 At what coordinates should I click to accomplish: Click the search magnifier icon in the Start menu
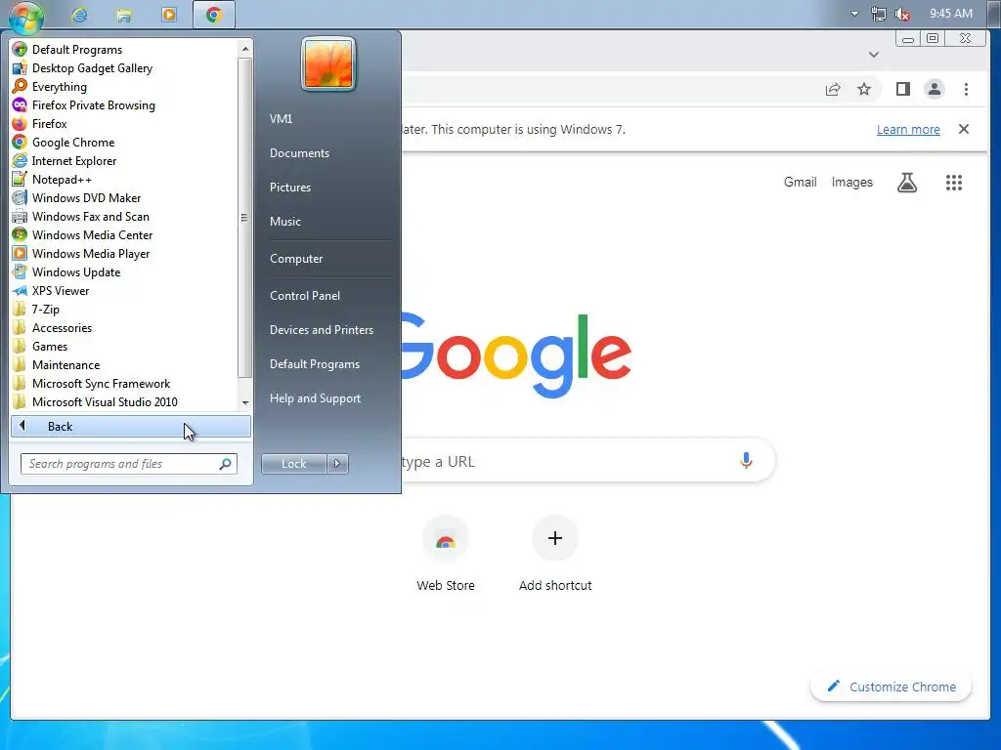tap(226, 464)
